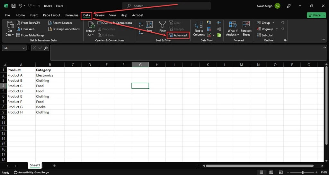Switch to the View tab
Screen dimensions: 329x175
(x=112, y=15)
